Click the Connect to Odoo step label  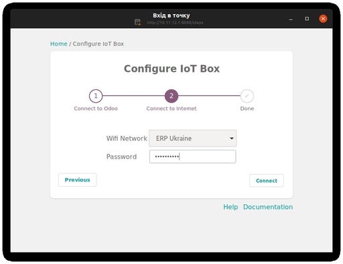[96, 109]
